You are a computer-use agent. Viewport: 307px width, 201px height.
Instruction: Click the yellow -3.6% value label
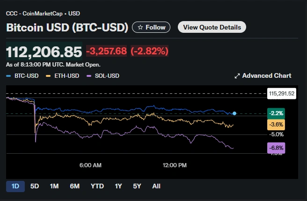276,125
